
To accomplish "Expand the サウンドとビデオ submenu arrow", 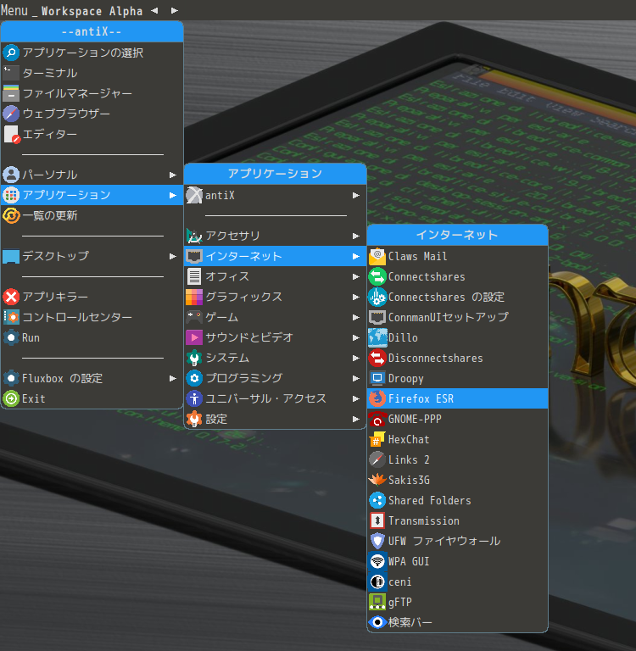I will tap(356, 337).
